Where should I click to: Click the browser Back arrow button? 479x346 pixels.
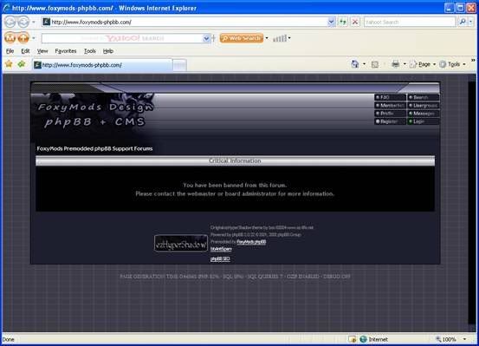[x=10, y=22]
